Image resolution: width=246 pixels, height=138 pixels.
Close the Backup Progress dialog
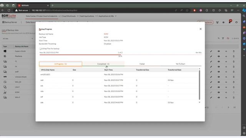[201, 29]
